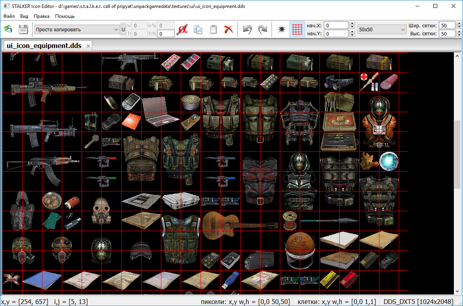Select the sausage icon
The width and height of the screenshot is (463, 306).
tap(389, 82)
